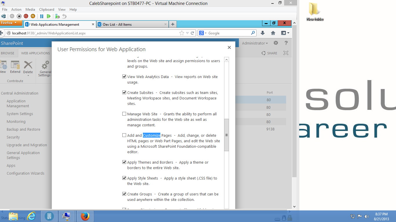Shut down the VM with the red power icon

tap(26, 16)
